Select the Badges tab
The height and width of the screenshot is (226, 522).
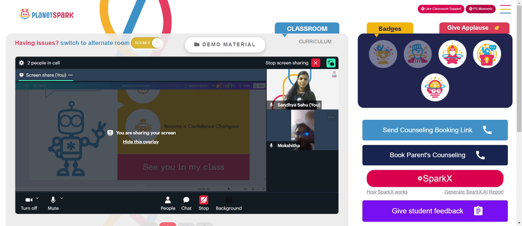(x=390, y=29)
